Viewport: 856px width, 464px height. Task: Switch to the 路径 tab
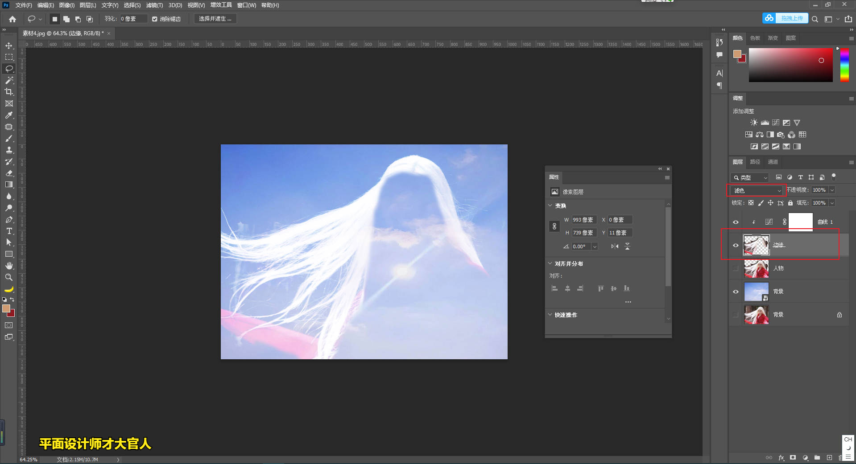coord(755,162)
